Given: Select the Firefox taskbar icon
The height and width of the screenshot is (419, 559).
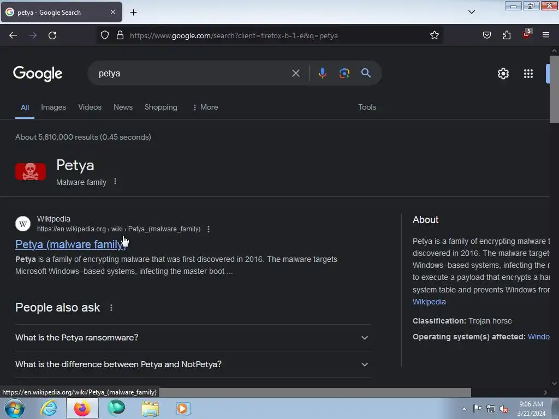Looking at the screenshot, I should click(x=82, y=408).
